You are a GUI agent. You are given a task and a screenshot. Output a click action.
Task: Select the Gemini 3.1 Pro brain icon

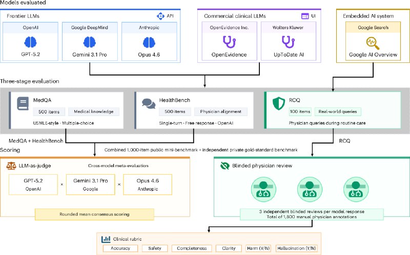(89, 42)
